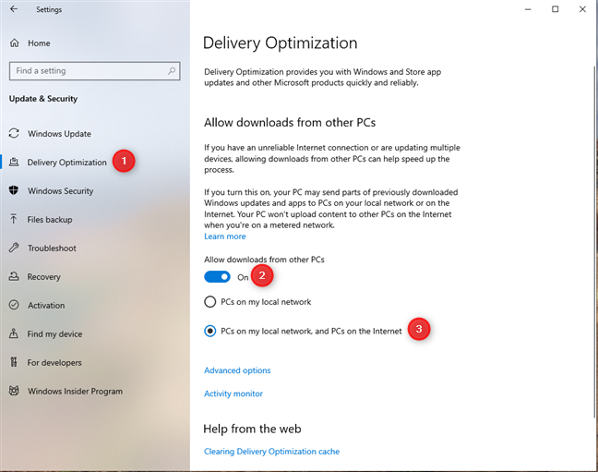Select Delivery Optimization in sidebar
Viewport: 598px width, 472px height.
(66, 163)
